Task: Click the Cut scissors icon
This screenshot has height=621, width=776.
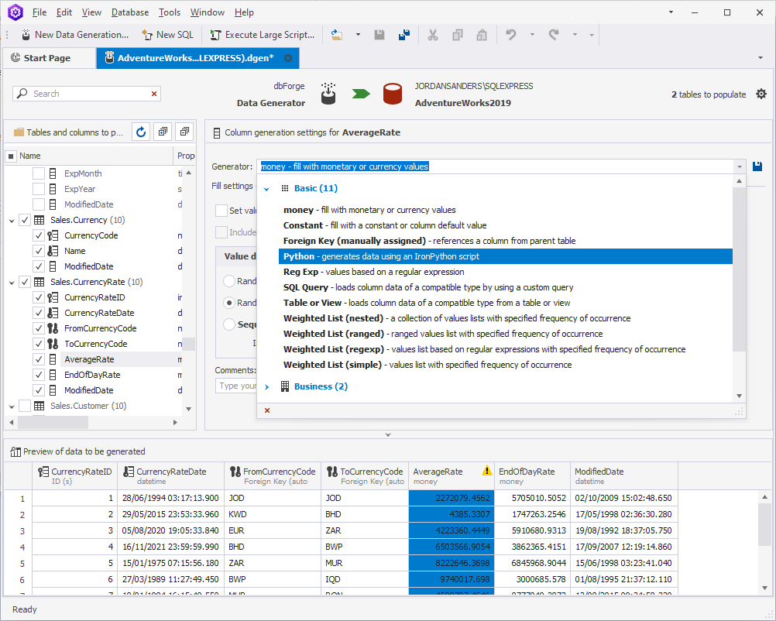Action: click(433, 35)
